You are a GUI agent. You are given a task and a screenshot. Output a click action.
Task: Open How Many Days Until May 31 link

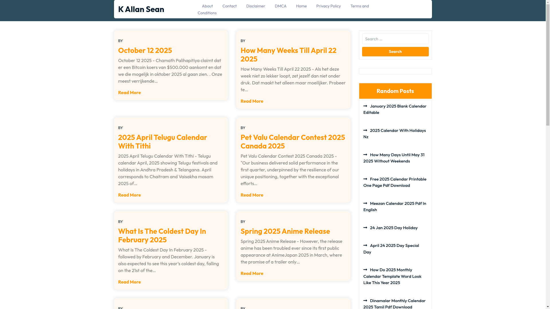(x=394, y=158)
